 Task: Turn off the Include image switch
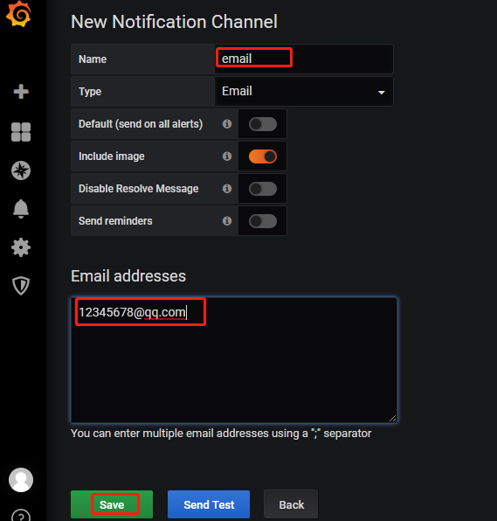coord(263,156)
